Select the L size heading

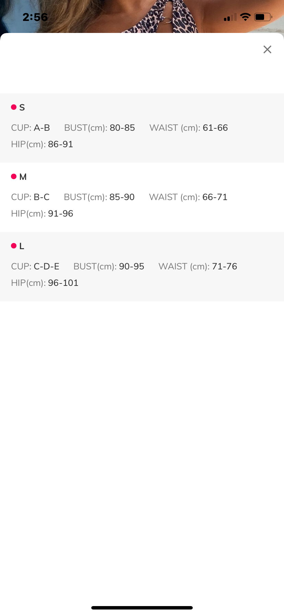[22, 246]
